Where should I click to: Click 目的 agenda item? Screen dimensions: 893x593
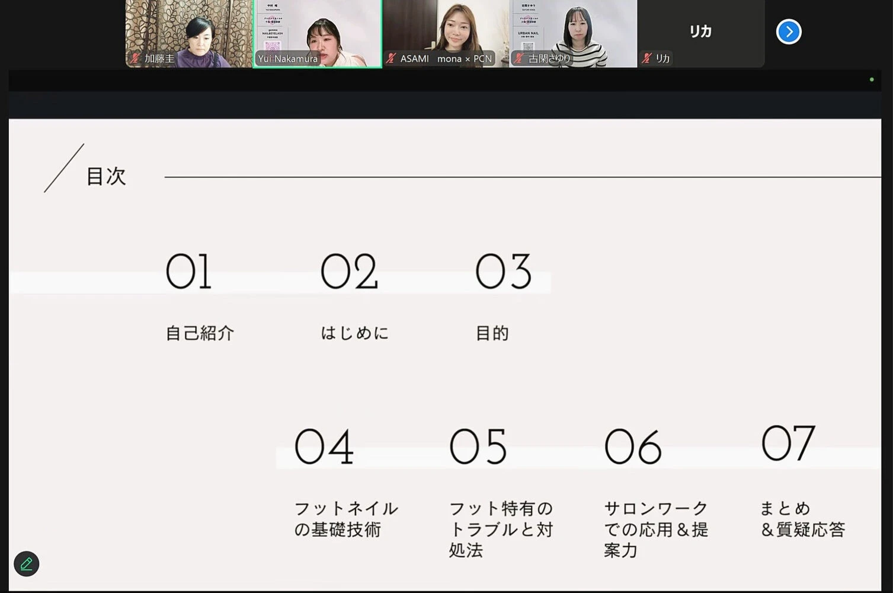(x=492, y=333)
